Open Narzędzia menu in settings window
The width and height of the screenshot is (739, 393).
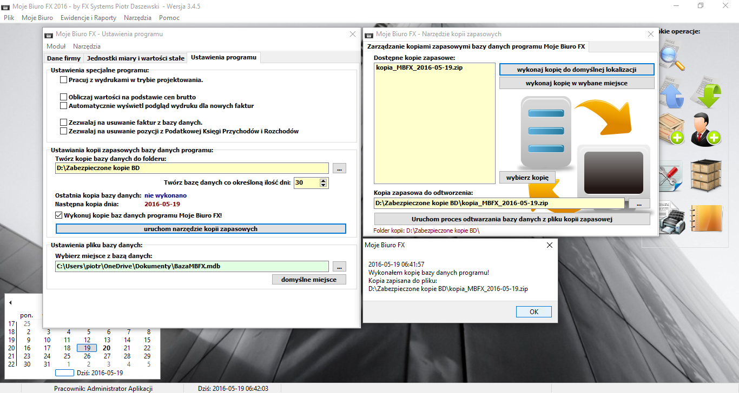tap(87, 46)
